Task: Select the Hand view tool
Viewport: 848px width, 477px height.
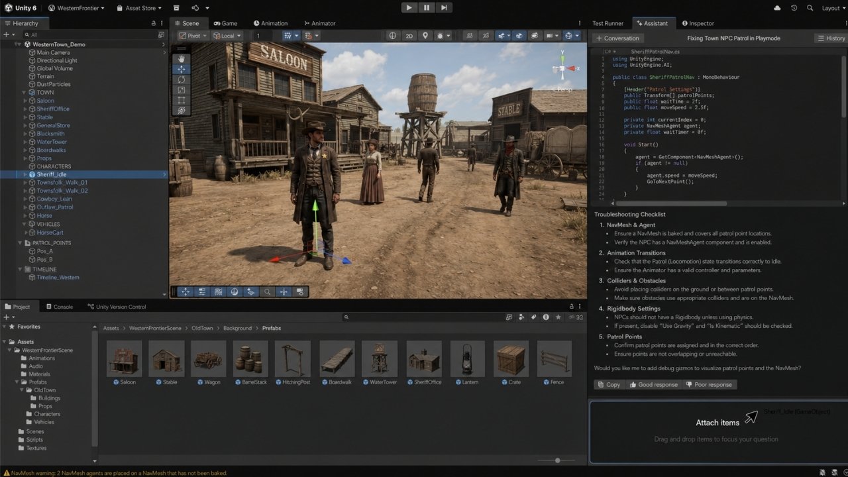Action: 181,58
